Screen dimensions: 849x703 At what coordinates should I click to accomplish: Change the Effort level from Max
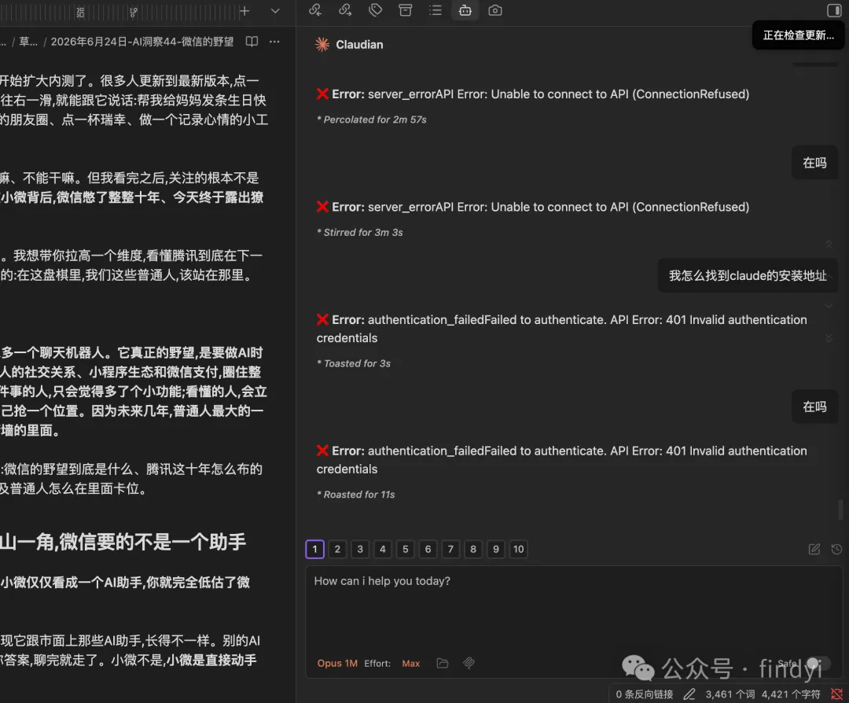[411, 664]
